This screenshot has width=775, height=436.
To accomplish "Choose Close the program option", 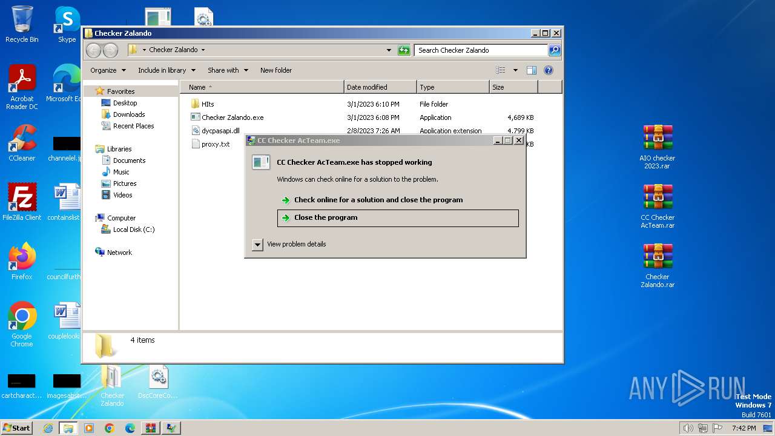I will coord(398,218).
